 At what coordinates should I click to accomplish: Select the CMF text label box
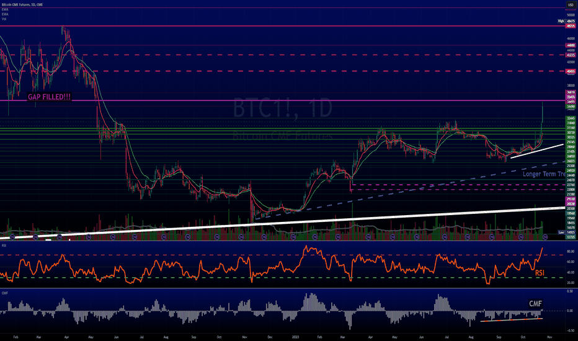(535, 304)
